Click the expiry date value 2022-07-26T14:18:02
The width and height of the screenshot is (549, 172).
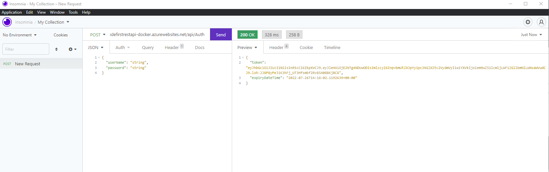(322, 78)
